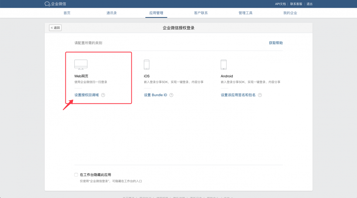357x198 pixels.
Task: Click the iOS title text
Action: tap(147, 76)
